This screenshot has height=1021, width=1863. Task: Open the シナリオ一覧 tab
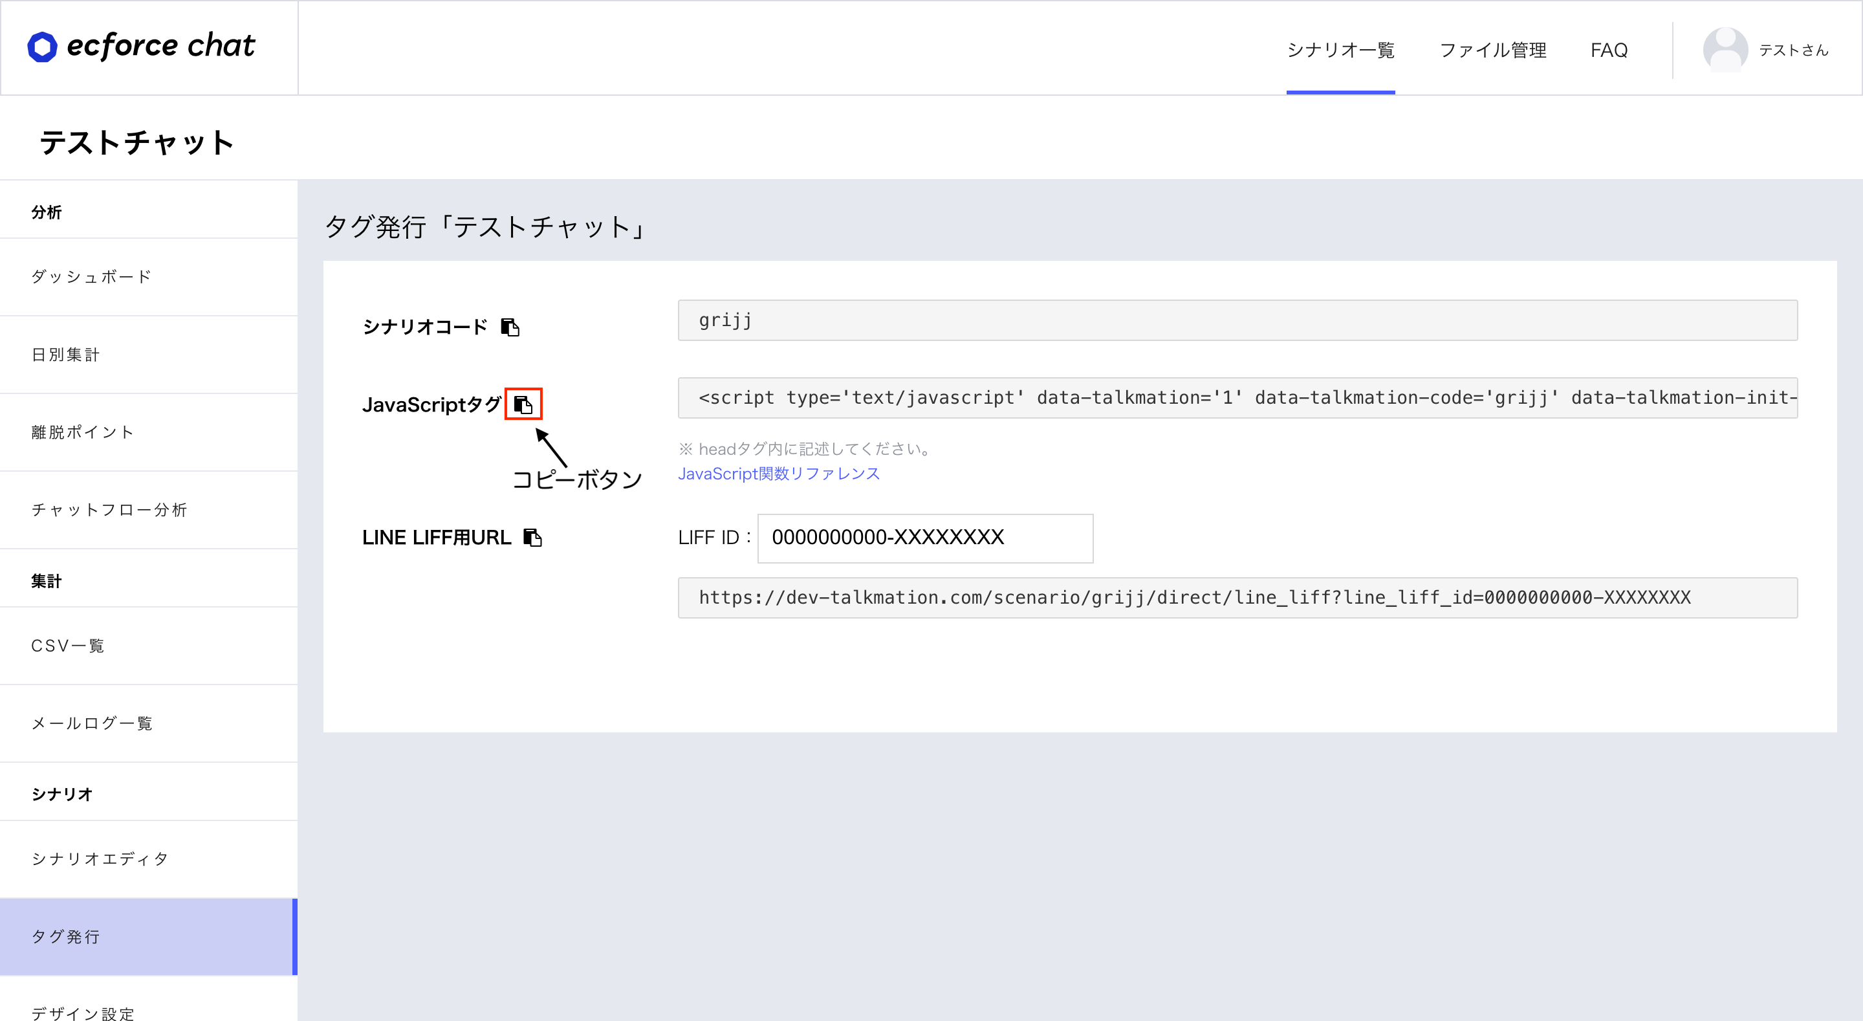click(1340, 50)
